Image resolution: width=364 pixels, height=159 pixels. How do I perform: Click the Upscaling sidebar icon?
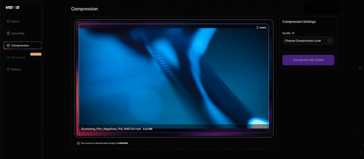pos(8,33)
